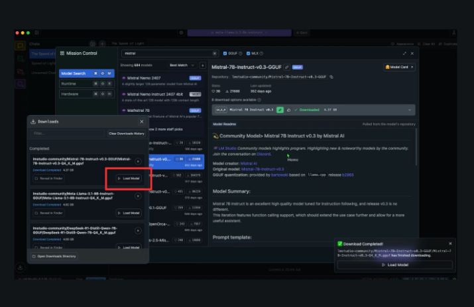
Task: Click Clear Downloads History button
Action: pyautogui.click(x=126, y=134)
